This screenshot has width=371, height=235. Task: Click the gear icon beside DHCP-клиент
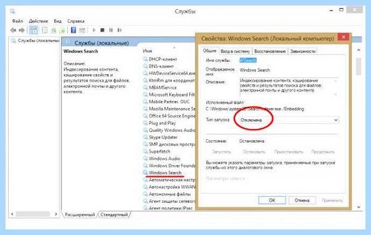pyautogui.click(x=145, y=59)
